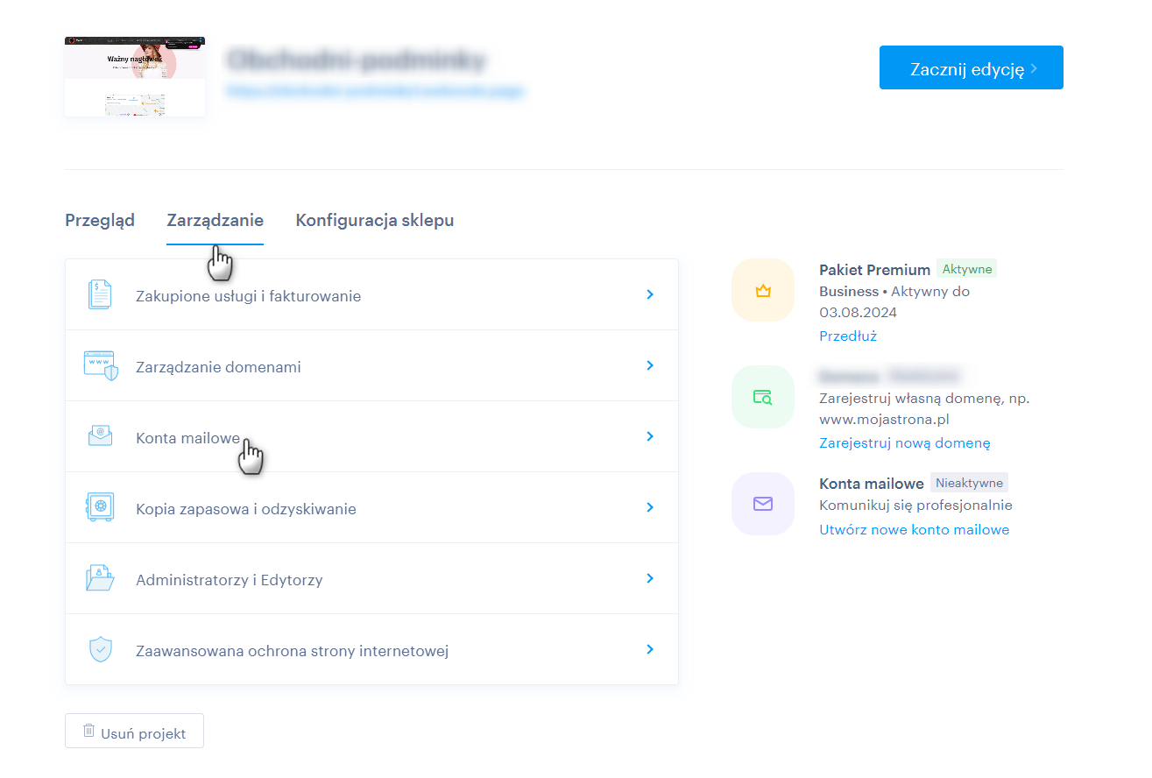
Task: Click the Konta mailowe sidebar heading
Action: click(x=872, y=484)
